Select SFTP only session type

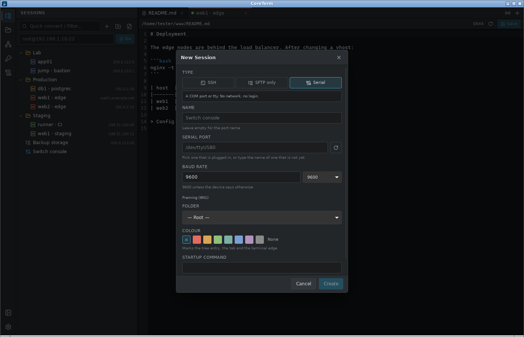[x=262, y=83]
